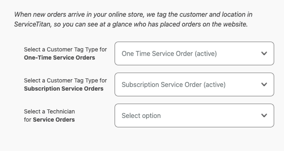Click the word 'website' ending the description
The image size is (284, 151).
point(235,24)
